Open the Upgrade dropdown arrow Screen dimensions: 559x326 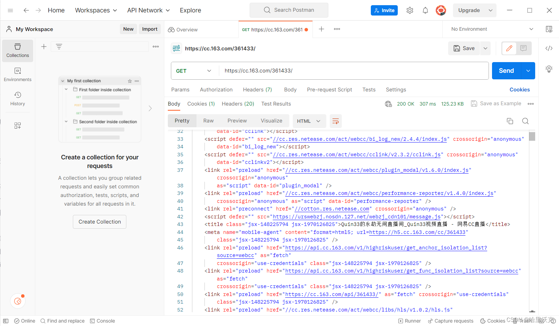[x=490, y=10]
